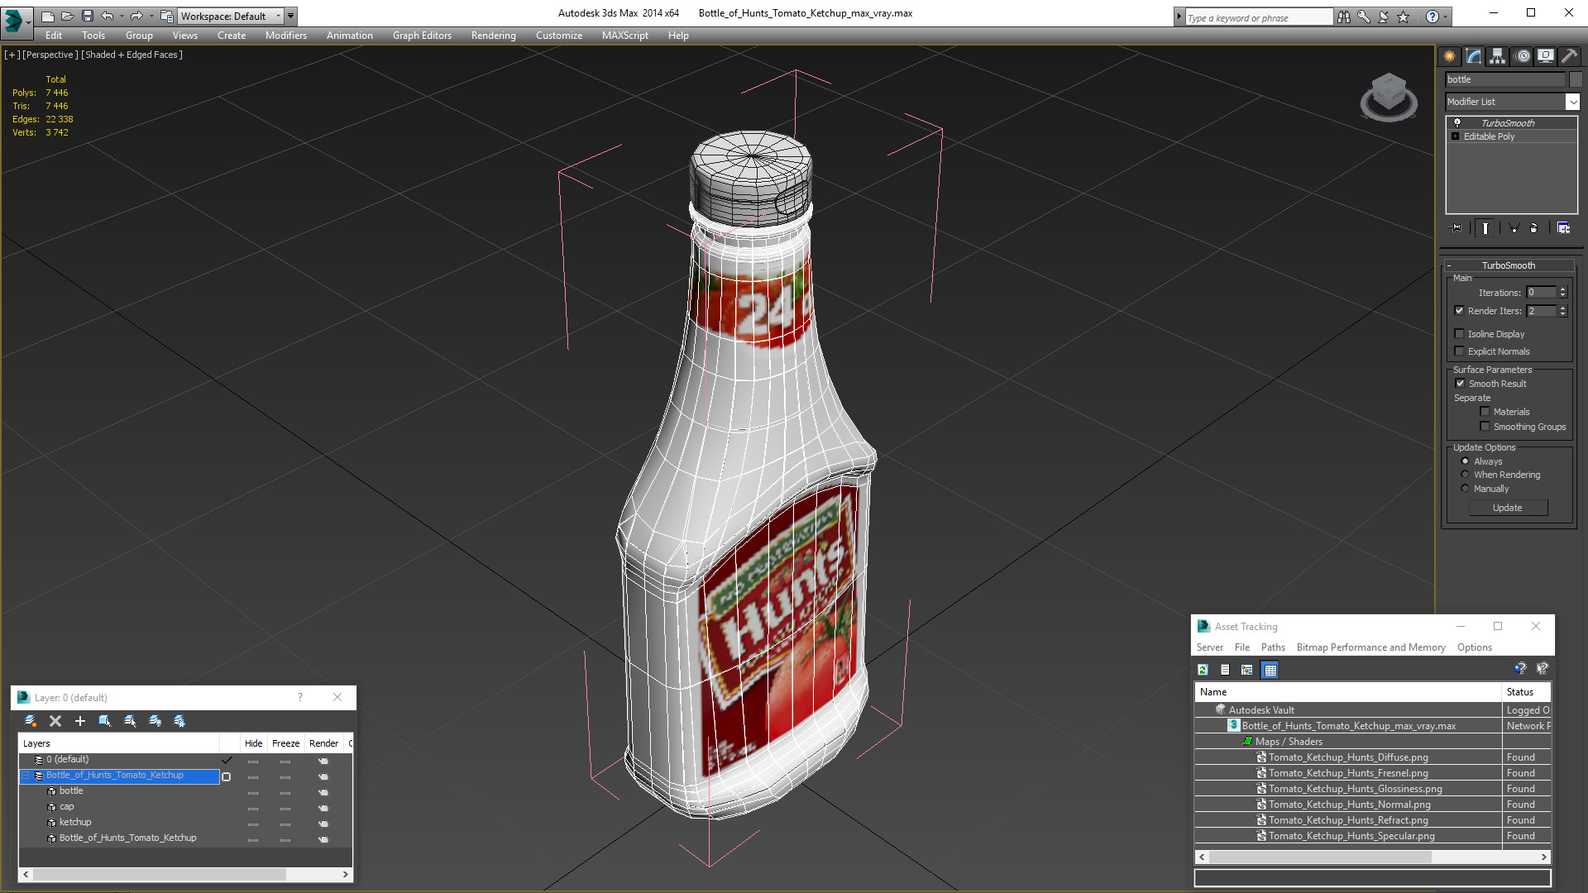Open the Modifiers menu
This screenshot has height=893, width=1588.
click(286, 36)
